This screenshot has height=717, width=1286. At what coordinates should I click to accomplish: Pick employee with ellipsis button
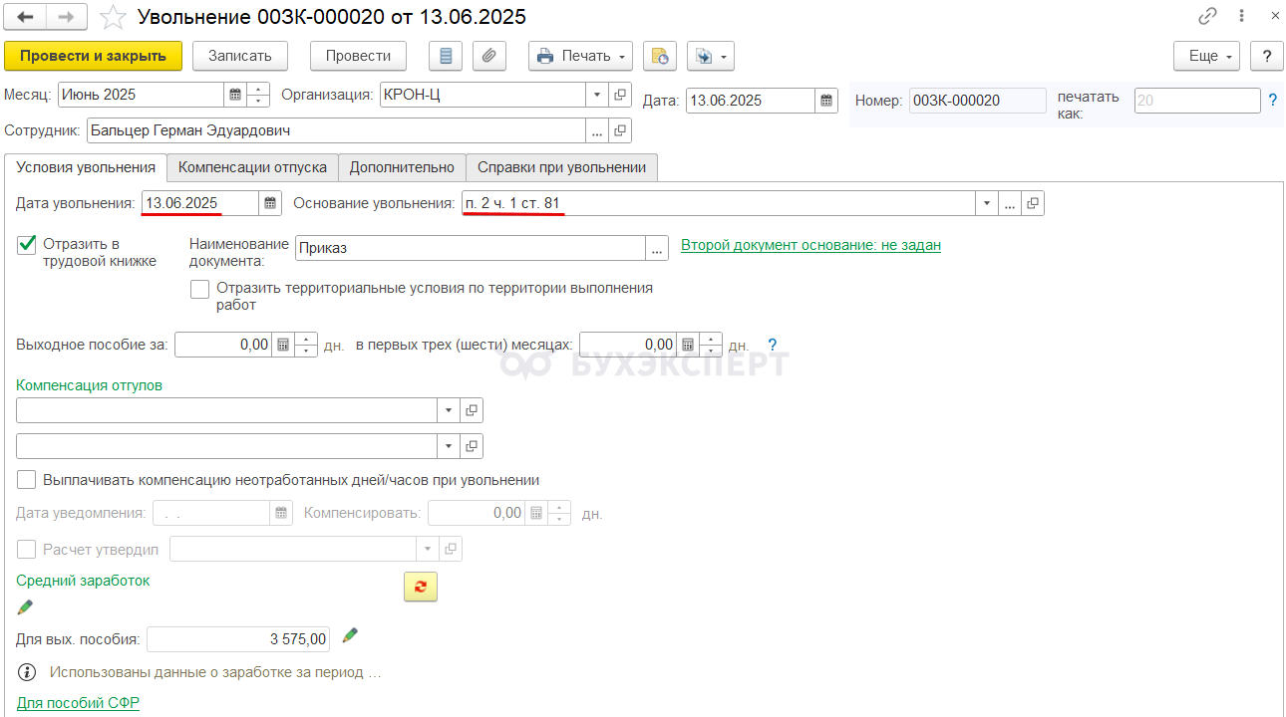(597, 130)
